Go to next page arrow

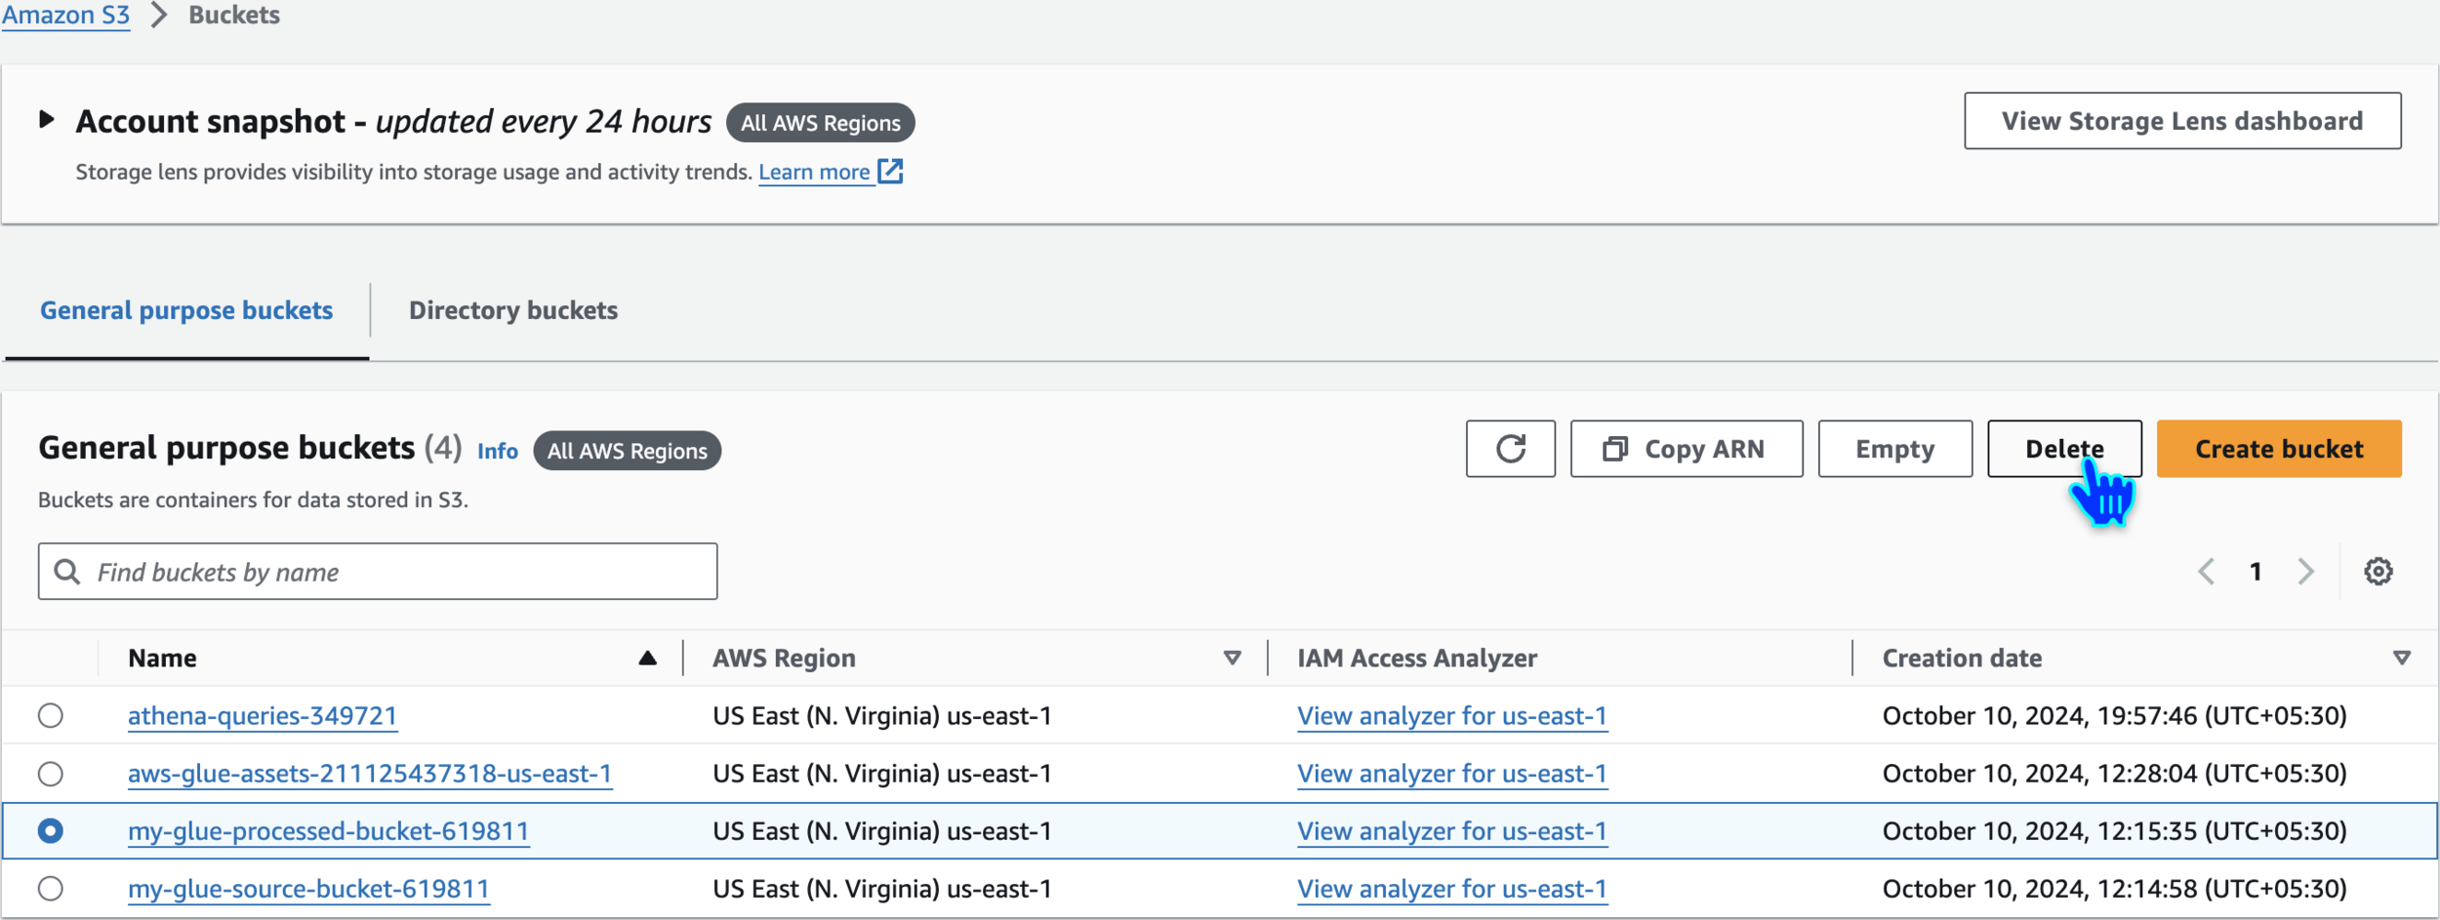(x=2305, y=572)
